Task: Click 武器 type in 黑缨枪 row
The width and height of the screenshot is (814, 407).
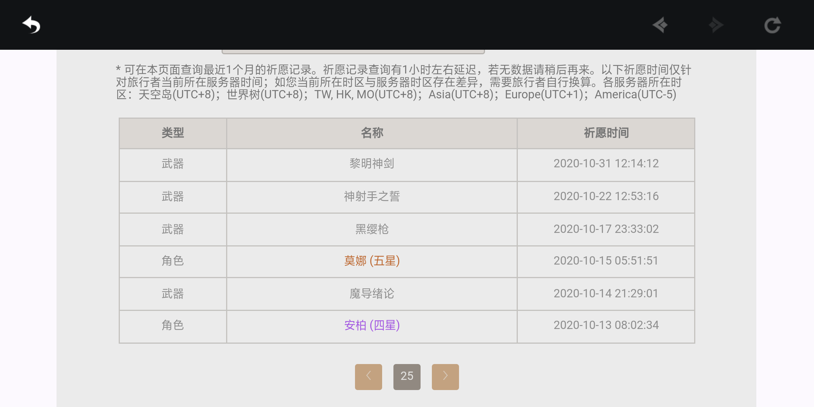Action: click(173, 229)
